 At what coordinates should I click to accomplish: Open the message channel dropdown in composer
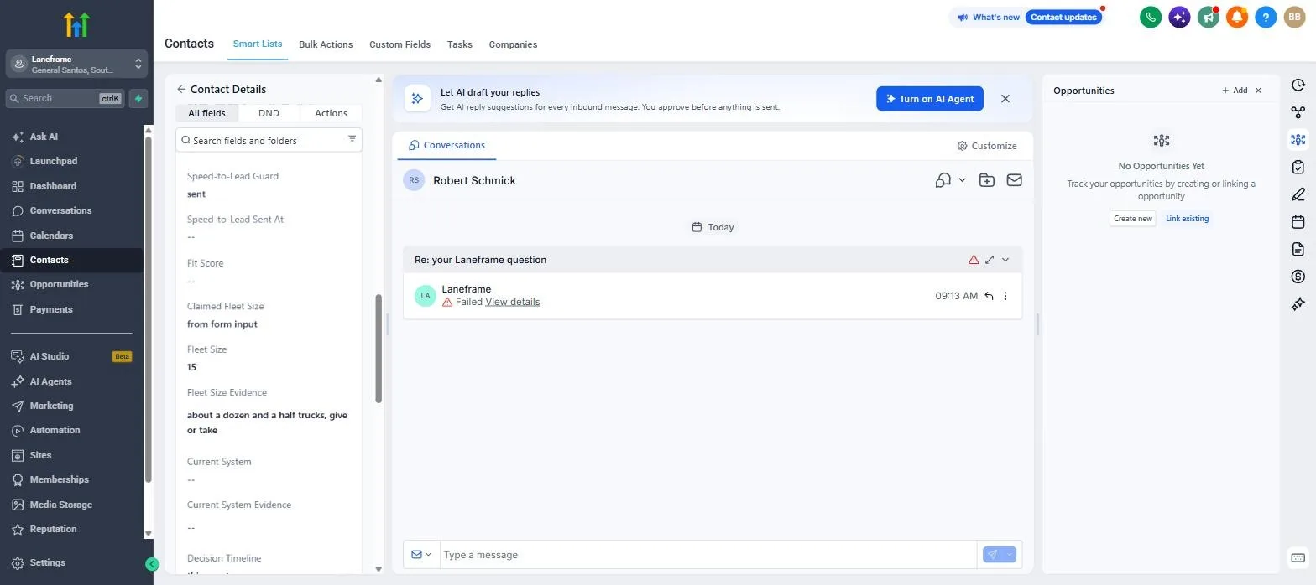pos(421,555)
